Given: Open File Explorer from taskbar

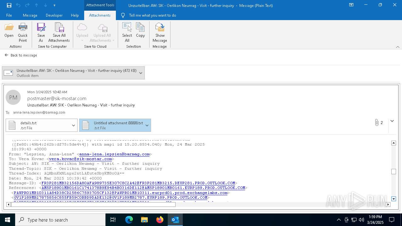Looking at the screenshot, I should tap(144, 220).
